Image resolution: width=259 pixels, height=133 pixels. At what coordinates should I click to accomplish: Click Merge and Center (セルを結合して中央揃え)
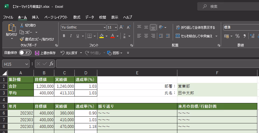click(x=194, y=36)
